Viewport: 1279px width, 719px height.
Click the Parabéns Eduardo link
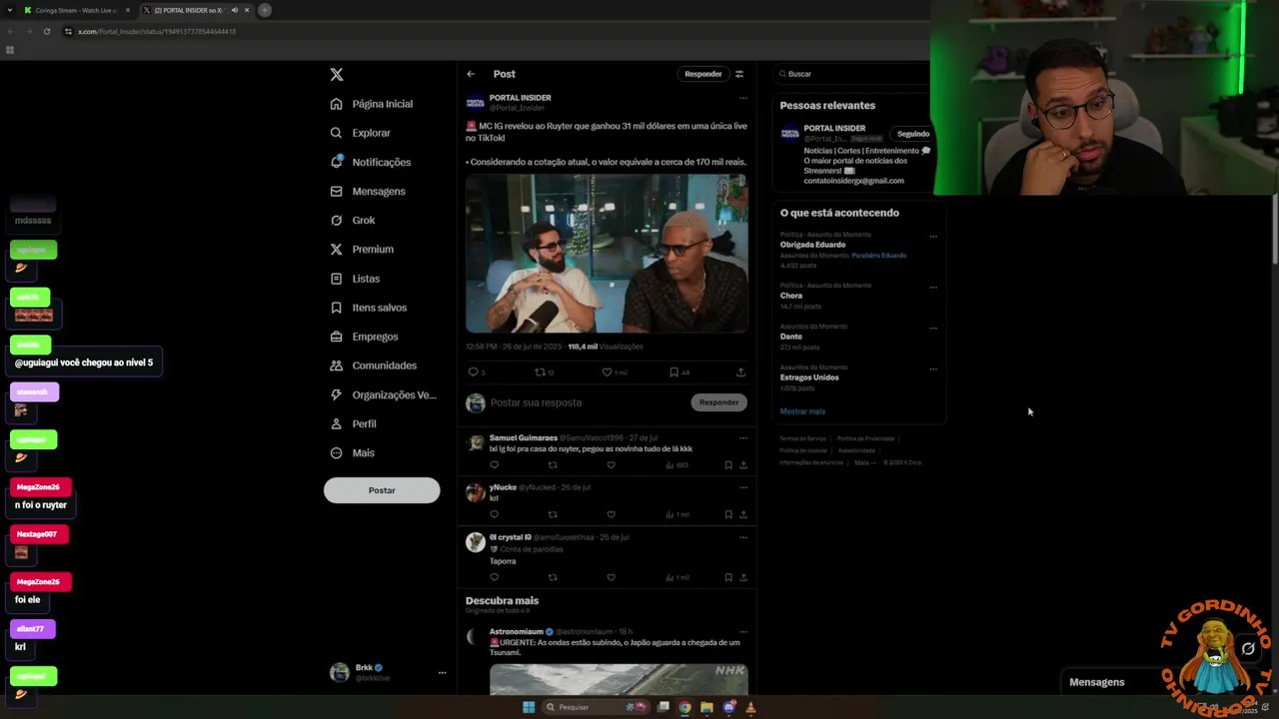(879, 256)
